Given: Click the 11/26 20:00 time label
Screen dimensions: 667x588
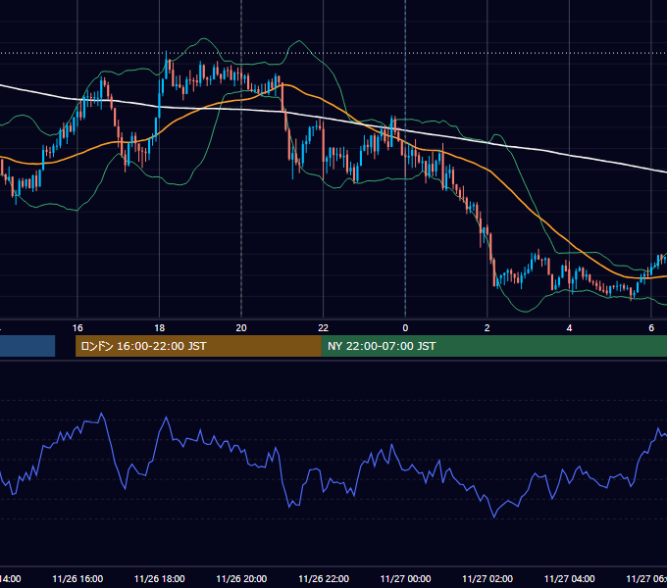Looking at the screenshot, I should 241,578.
